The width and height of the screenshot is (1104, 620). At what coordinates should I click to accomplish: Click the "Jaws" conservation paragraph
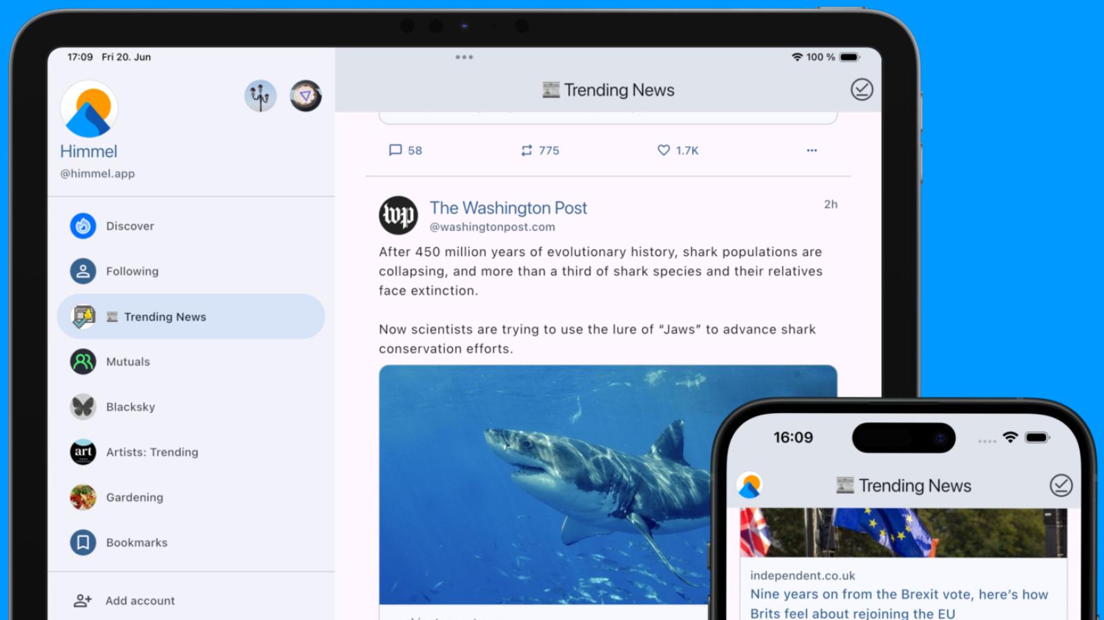[x=598, y=339]
